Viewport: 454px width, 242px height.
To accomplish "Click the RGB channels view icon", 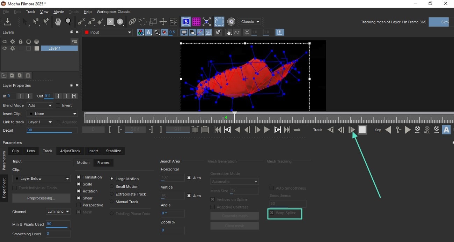I will pyautogui.click(x=140, y=32).
